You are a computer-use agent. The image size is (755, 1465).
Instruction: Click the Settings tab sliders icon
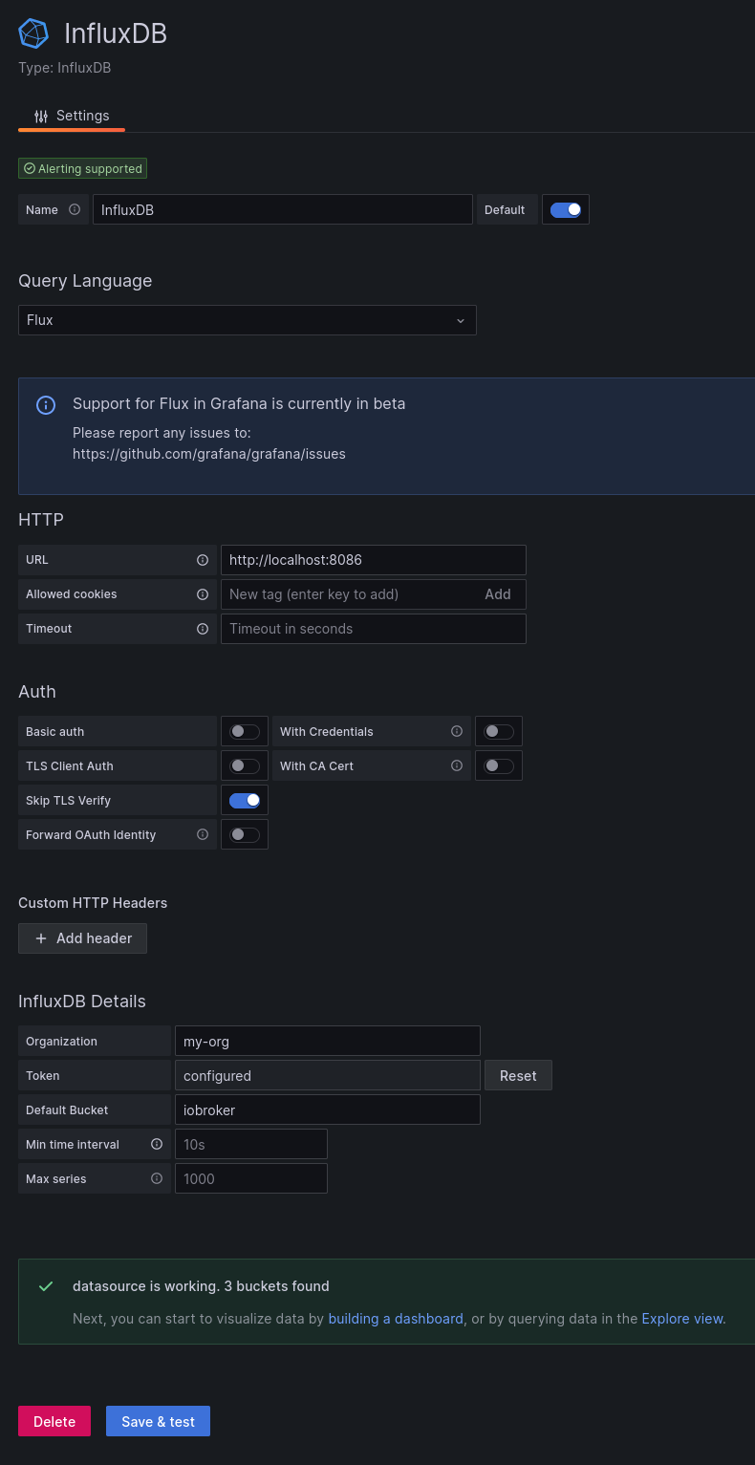[x=41, y=117]
